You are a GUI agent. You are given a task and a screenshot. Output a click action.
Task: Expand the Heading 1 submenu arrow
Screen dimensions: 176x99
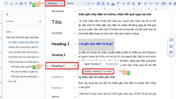[75, 44]
